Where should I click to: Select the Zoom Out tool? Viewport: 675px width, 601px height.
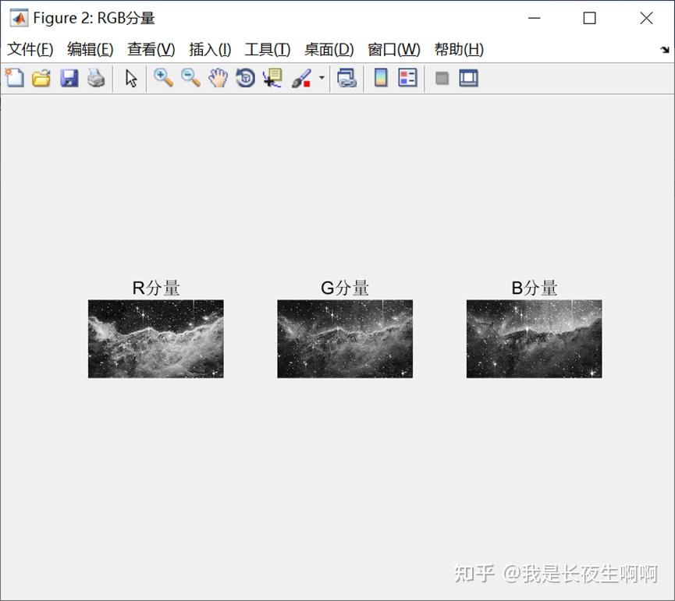point(190,78)
